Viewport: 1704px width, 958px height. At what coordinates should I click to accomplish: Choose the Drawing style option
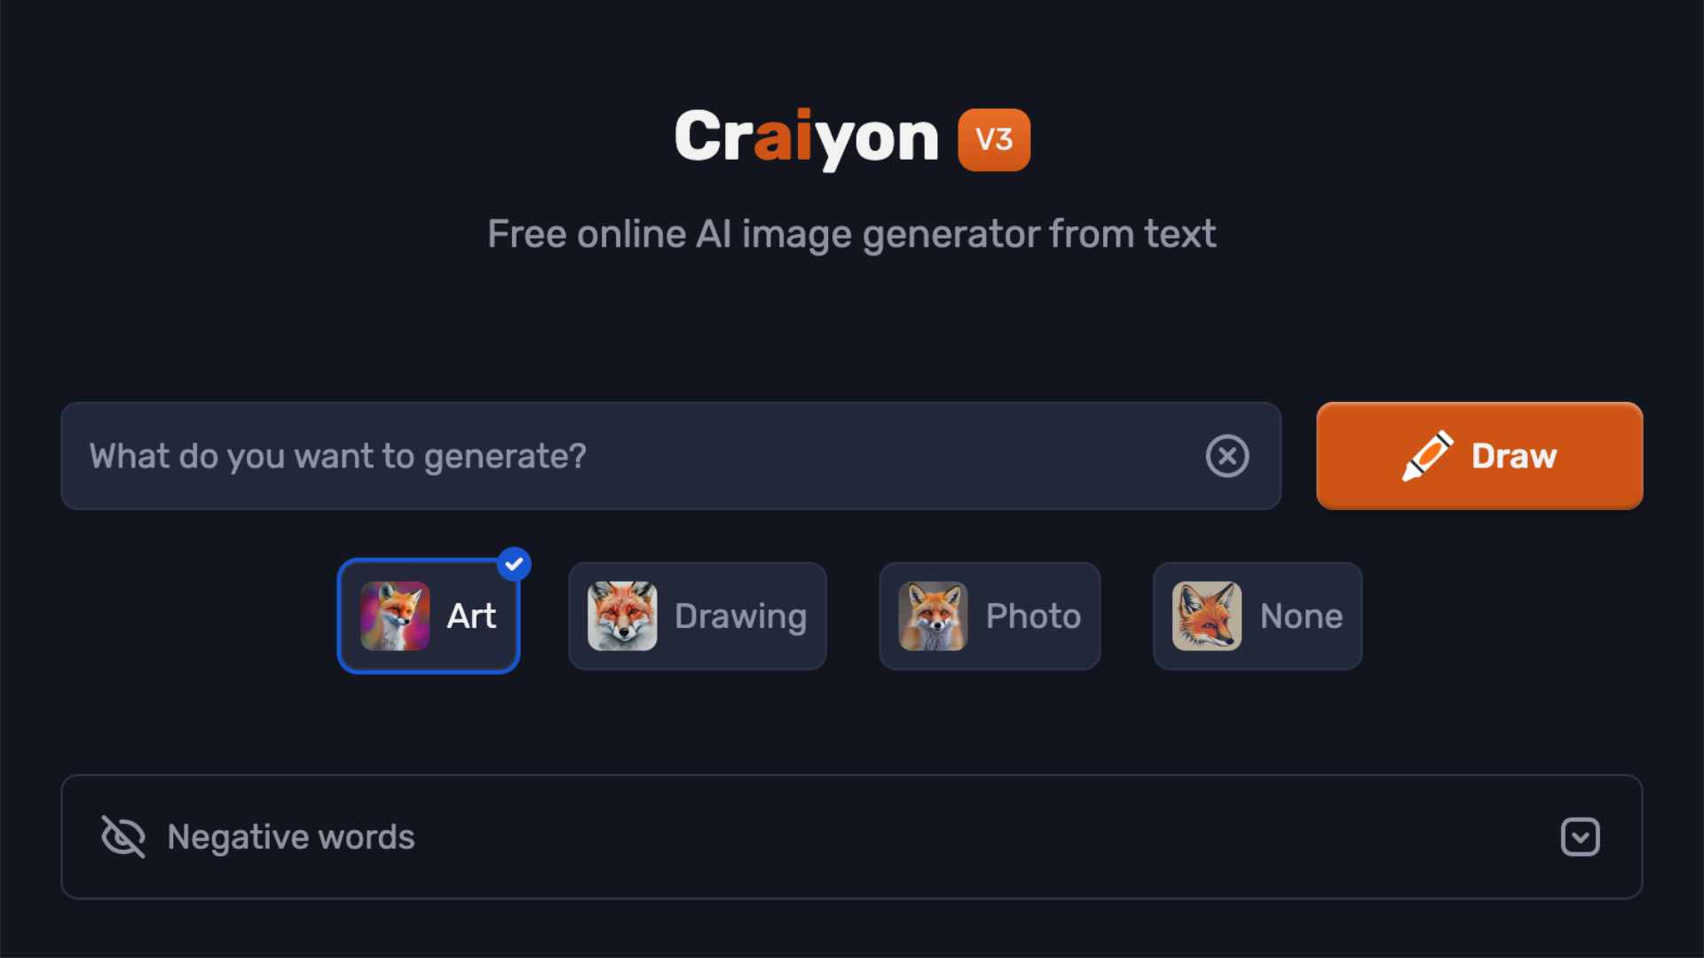698,616
